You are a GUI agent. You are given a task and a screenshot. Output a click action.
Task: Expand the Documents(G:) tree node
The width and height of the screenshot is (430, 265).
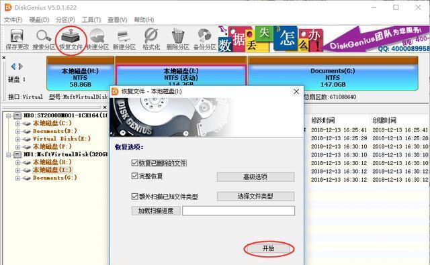pyautogui.click(x=17, y=178)
